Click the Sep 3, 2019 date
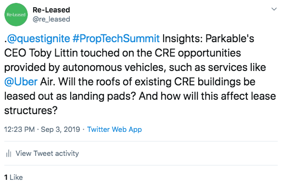Screen dimensions: 283x188 click(x=61, y=129)
